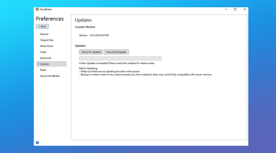Click the Preferences title heading
This screenshot has width=276, height=153.
point(49,19)
